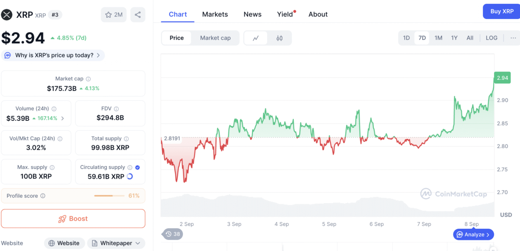Select Market cap chart mode
The image size is (520, 251).
(x=215, y=38)
